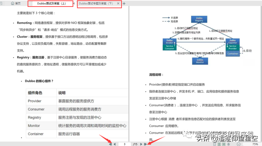Switch to the Dubbo面试及答案（上）tab

coord(51,3)
